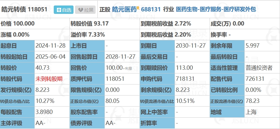
Task: Click 已转股比例 value 0.00%
Action: [253, 90]
